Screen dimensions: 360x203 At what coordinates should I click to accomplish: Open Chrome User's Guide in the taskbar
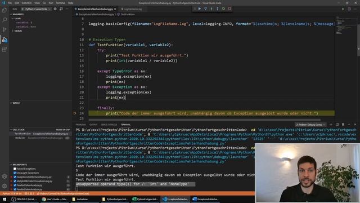pyautogui.click(x=55, y=199)
